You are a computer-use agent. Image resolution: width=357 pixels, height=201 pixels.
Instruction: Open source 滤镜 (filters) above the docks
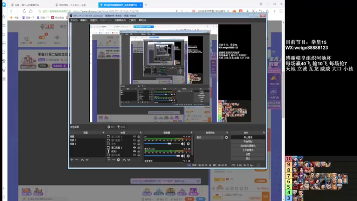(121, 127)
